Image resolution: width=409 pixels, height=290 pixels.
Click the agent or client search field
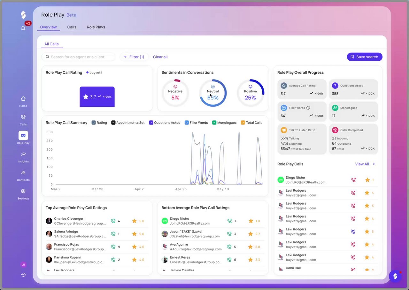[78, 57]
